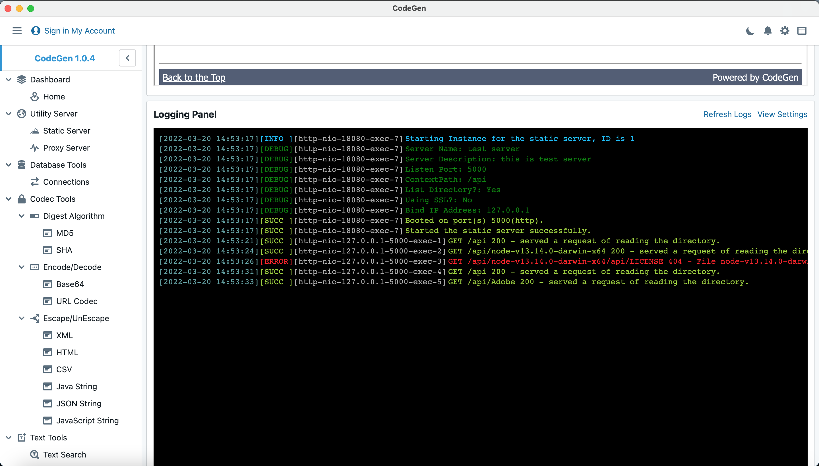Select MD5 algorithm from sidebar
This screenshot has height=466, width=819.
(x=64, y=233)
